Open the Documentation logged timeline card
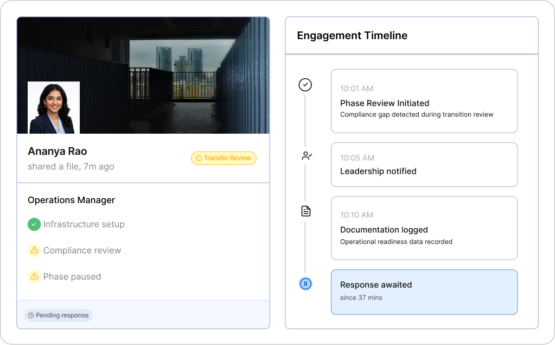This screenshot has width=555, height=345. click(x=424, y=228)
